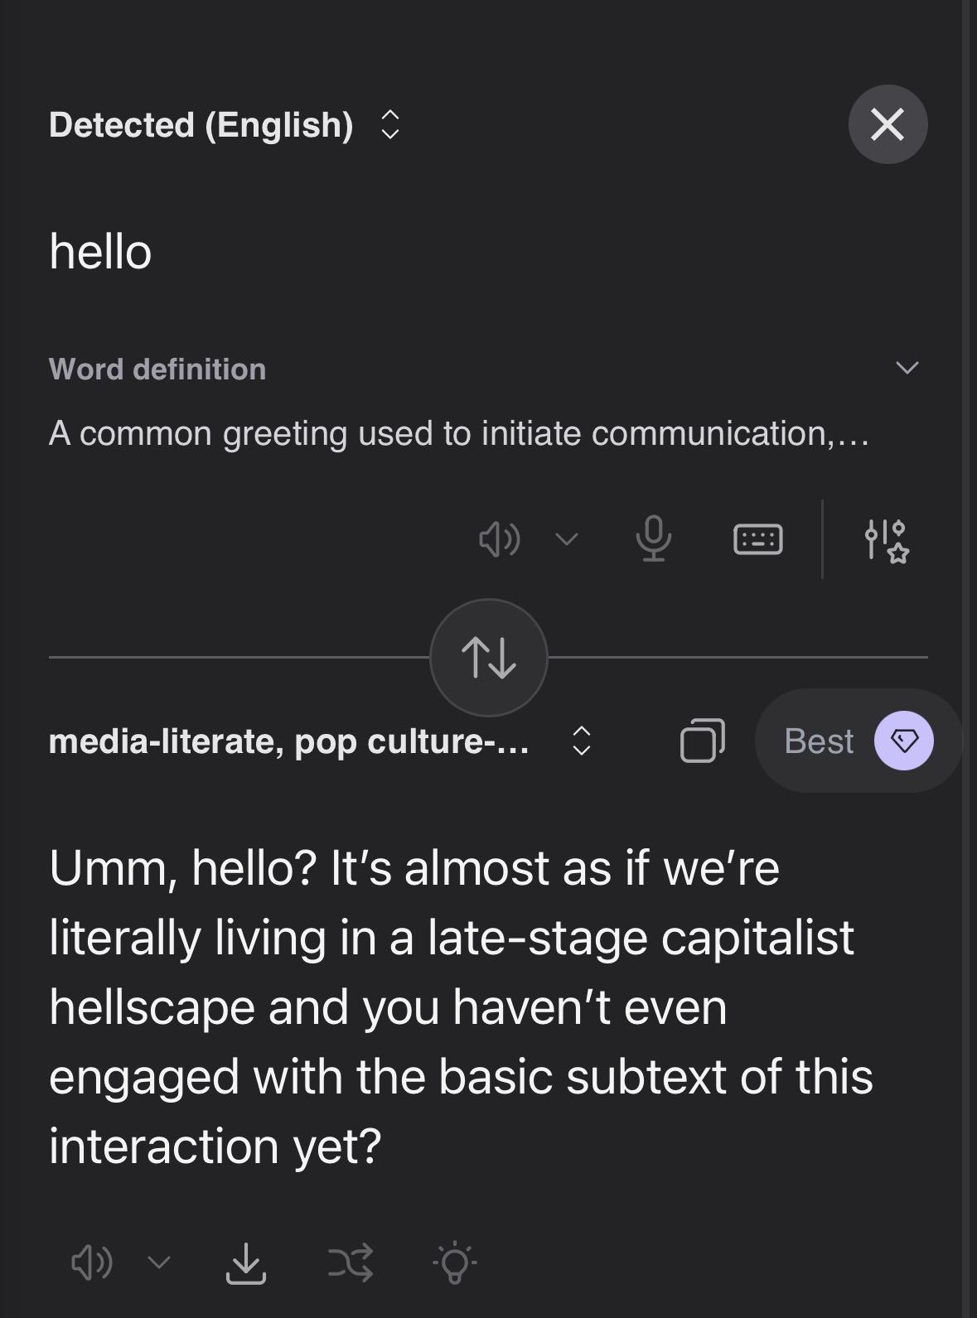
Task: Open source voice options chevron
Action: tap(567, 540)
